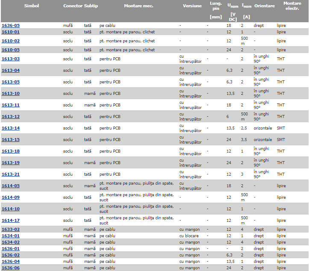Image resolution: width=309 pixels, height=271 pixels.
Task: Select '6' voltage in row 1613-12
Action: [x=228, y=117]
